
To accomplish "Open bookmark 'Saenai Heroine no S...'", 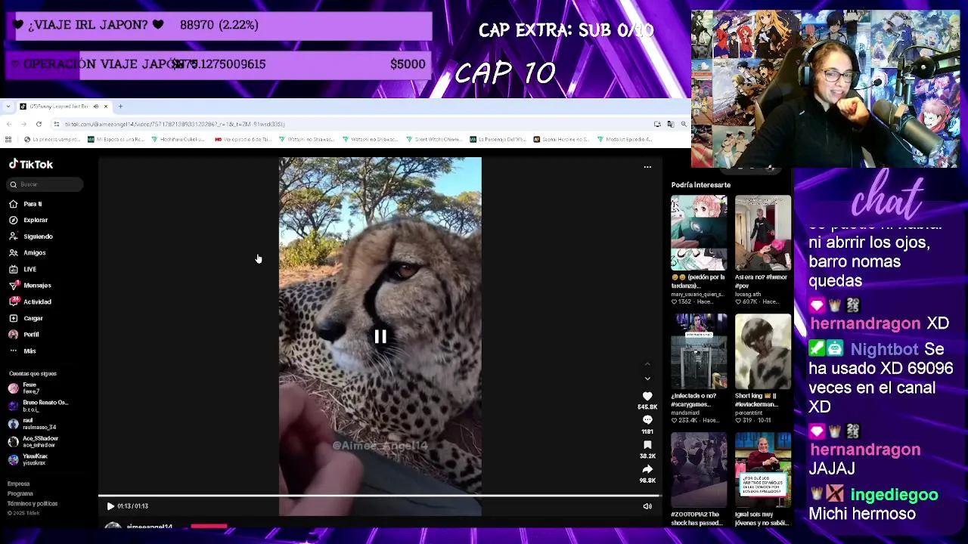I will (561, 139).
